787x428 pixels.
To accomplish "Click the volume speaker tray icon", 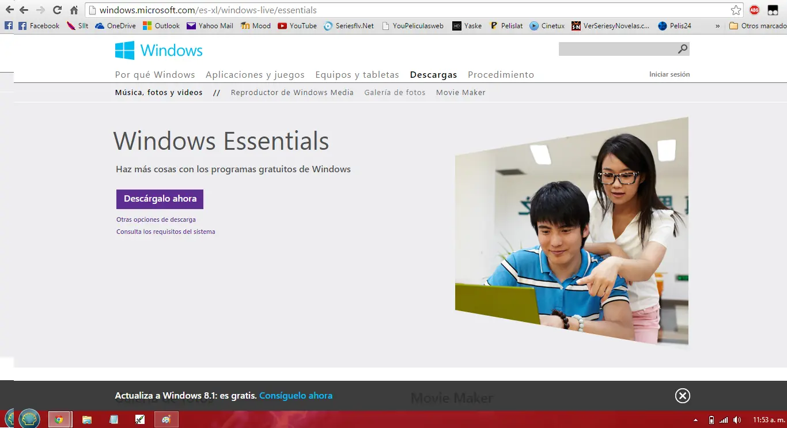I will pos(737,420).
